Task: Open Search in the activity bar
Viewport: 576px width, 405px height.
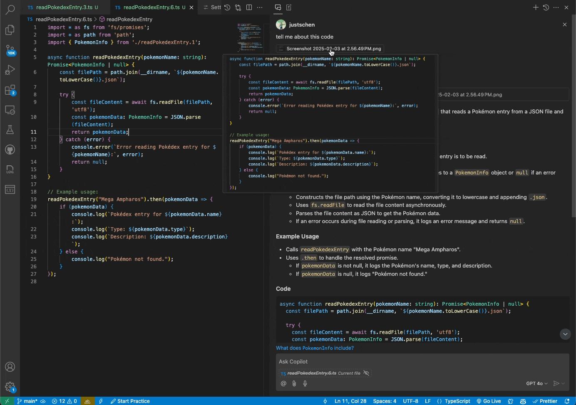Action: click(x=10, y=9)
